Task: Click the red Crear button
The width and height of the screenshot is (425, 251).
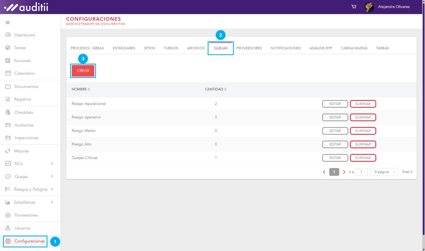Action: [x=83, y=71]
